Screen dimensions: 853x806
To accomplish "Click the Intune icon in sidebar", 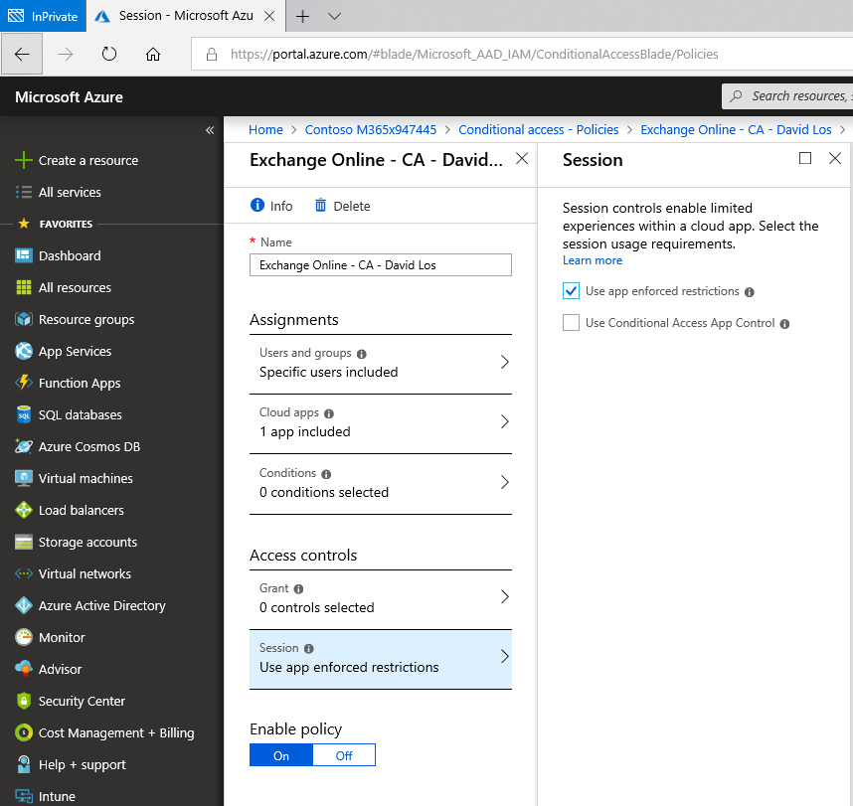I will 24,796.
